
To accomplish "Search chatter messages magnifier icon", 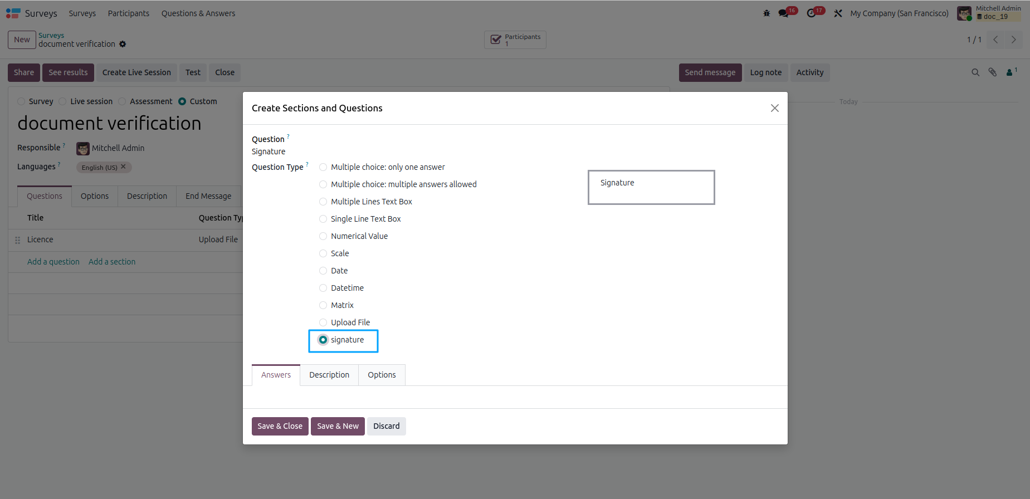I will coord(975,72).
